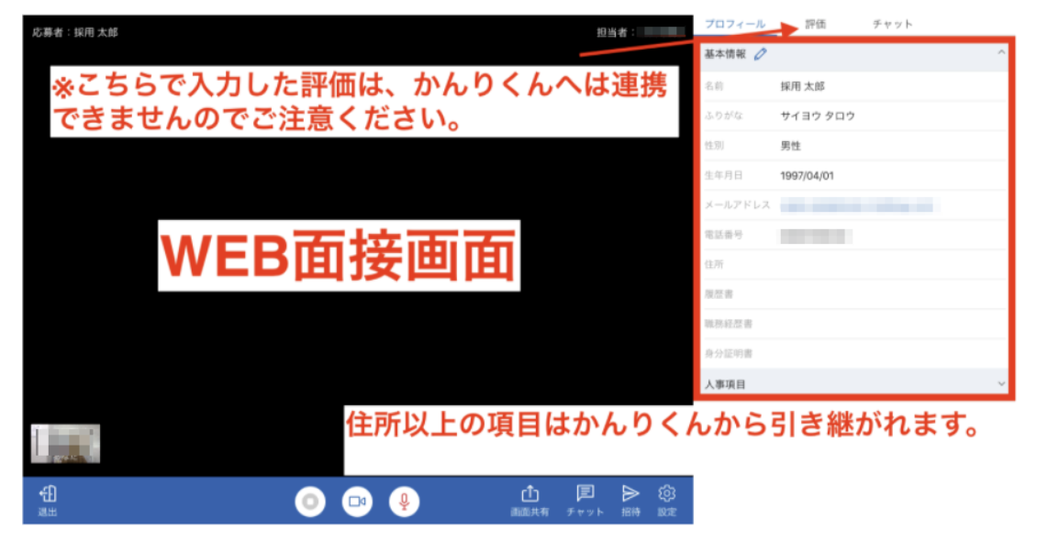Invite a participant via 招待 icon
The image size is (1059, 541).
point(630,498)
